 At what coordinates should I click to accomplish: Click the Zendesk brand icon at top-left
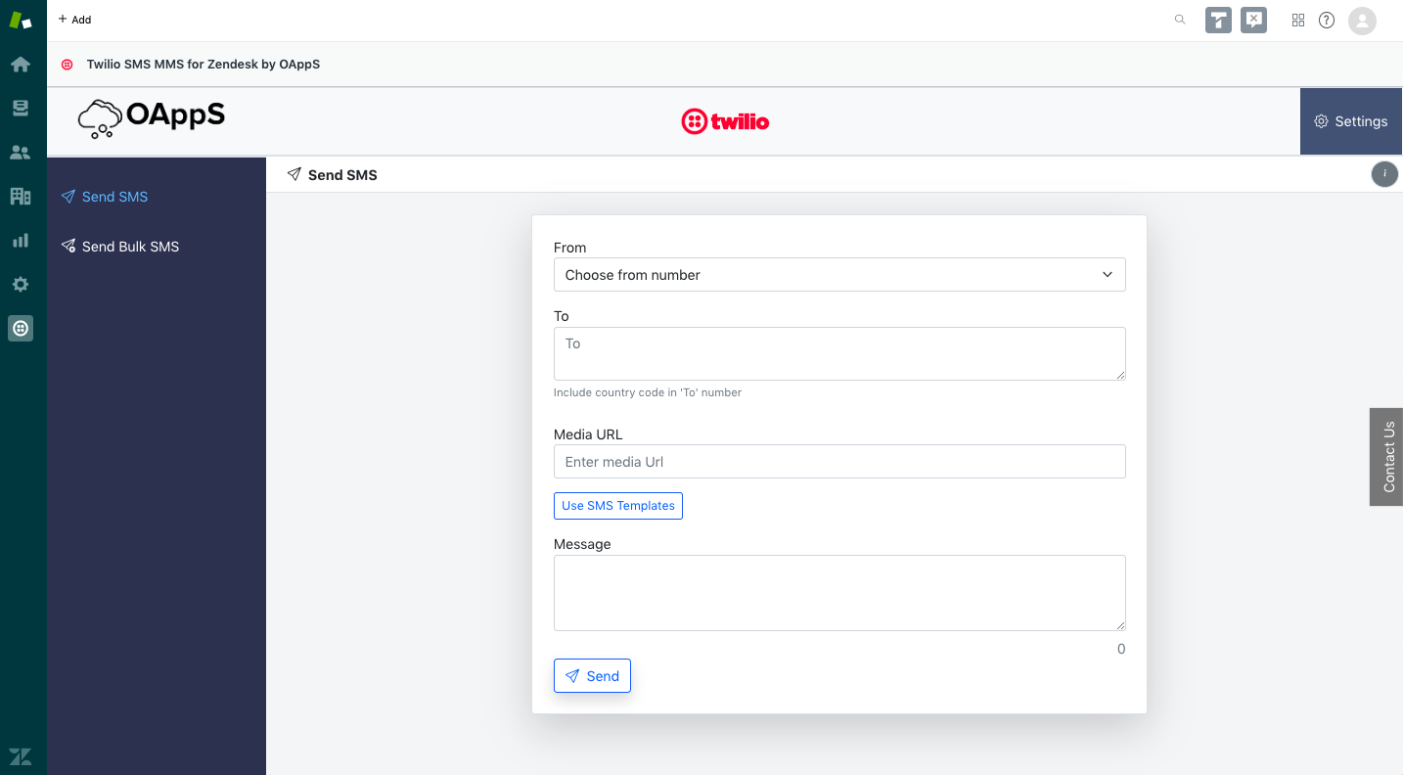pos(21,21)
